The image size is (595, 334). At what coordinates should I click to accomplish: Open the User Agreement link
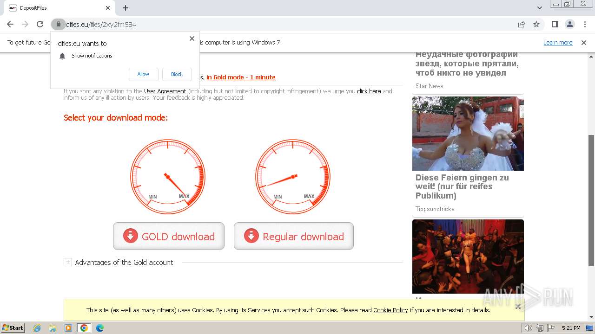tap(165, 91)
